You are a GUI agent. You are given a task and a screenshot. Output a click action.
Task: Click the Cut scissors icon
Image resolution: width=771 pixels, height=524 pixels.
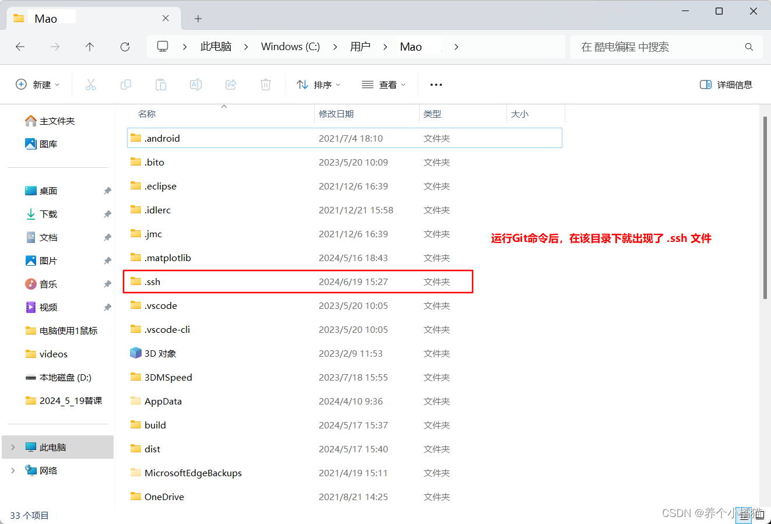pyautogui.click(x=91, y=85)
